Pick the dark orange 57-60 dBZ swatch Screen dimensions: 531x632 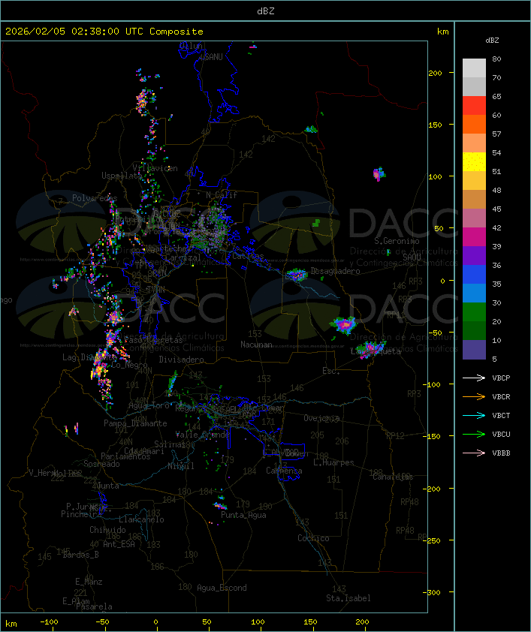(474, 124)
